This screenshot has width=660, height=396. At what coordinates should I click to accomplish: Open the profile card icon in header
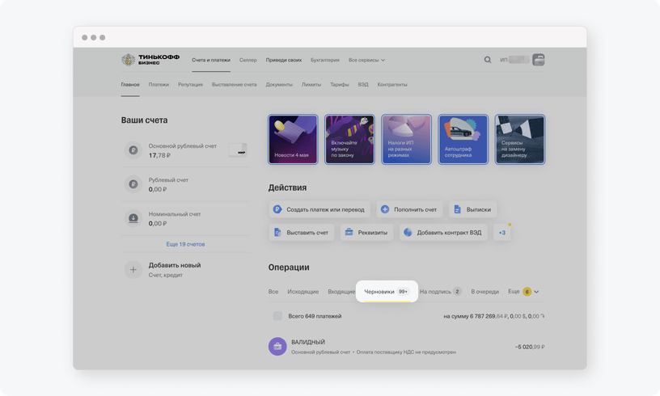pos(539,60)
